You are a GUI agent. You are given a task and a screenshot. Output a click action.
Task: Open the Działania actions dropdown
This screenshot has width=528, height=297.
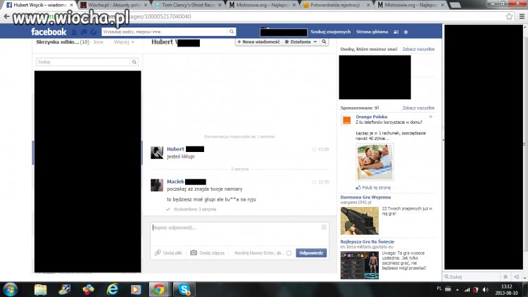click(x=301, y=42)
